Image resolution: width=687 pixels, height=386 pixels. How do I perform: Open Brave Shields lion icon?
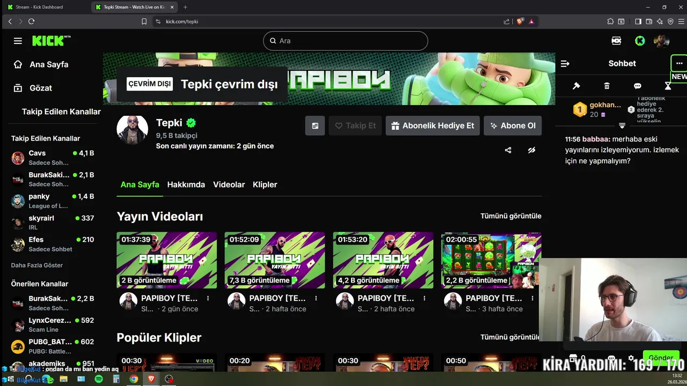[520, 21]
